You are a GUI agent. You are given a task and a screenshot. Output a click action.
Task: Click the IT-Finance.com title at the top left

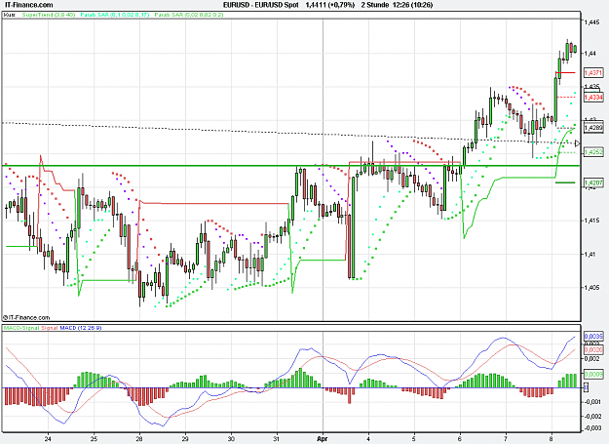[28, 5]
